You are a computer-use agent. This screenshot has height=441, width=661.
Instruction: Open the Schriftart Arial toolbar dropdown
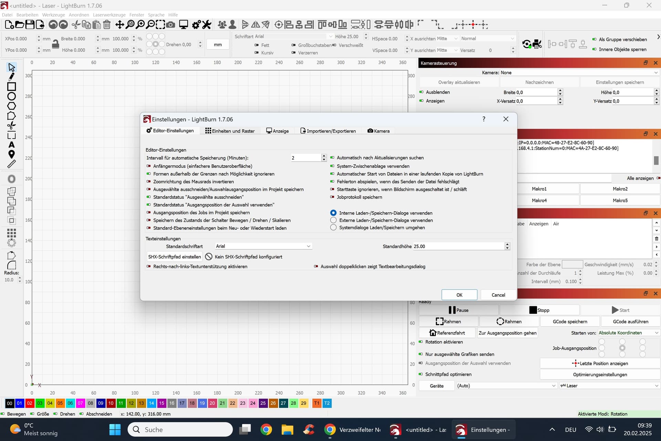tap(294, 36)
